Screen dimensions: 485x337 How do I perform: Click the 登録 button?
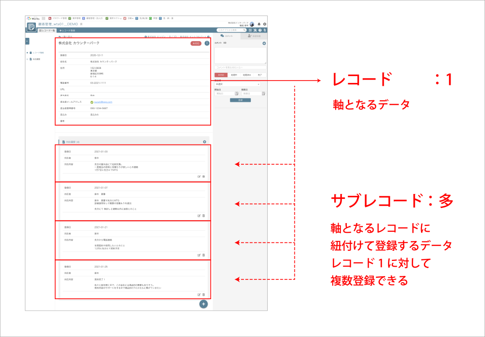pyautogui.click(x=240, y=100)
